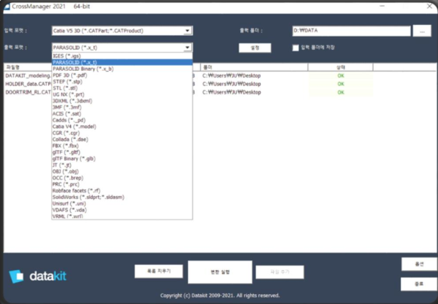Click folder path in DATAKIT_modeling row
Image resolution: width=438 pixels, height=304 pixels.
click(232, 75)
